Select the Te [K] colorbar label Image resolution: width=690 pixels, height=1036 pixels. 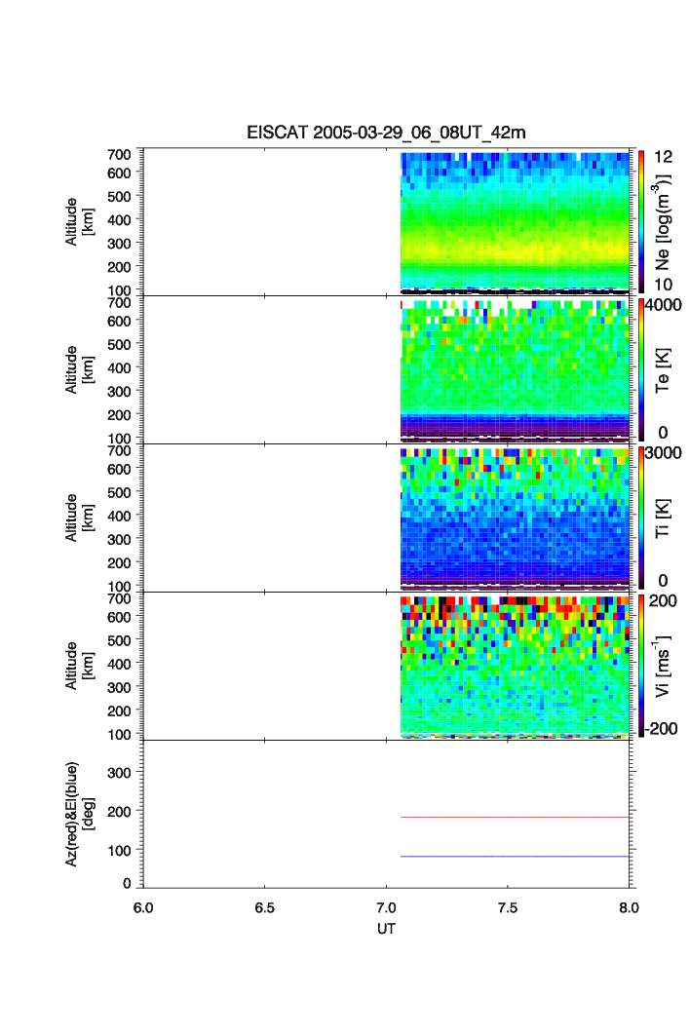click(664, 370)
